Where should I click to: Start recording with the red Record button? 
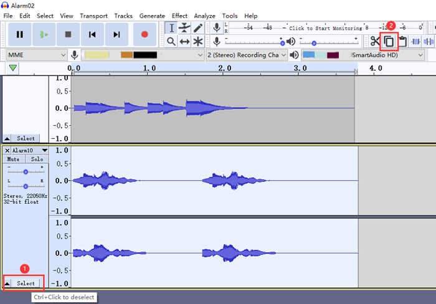145,34
